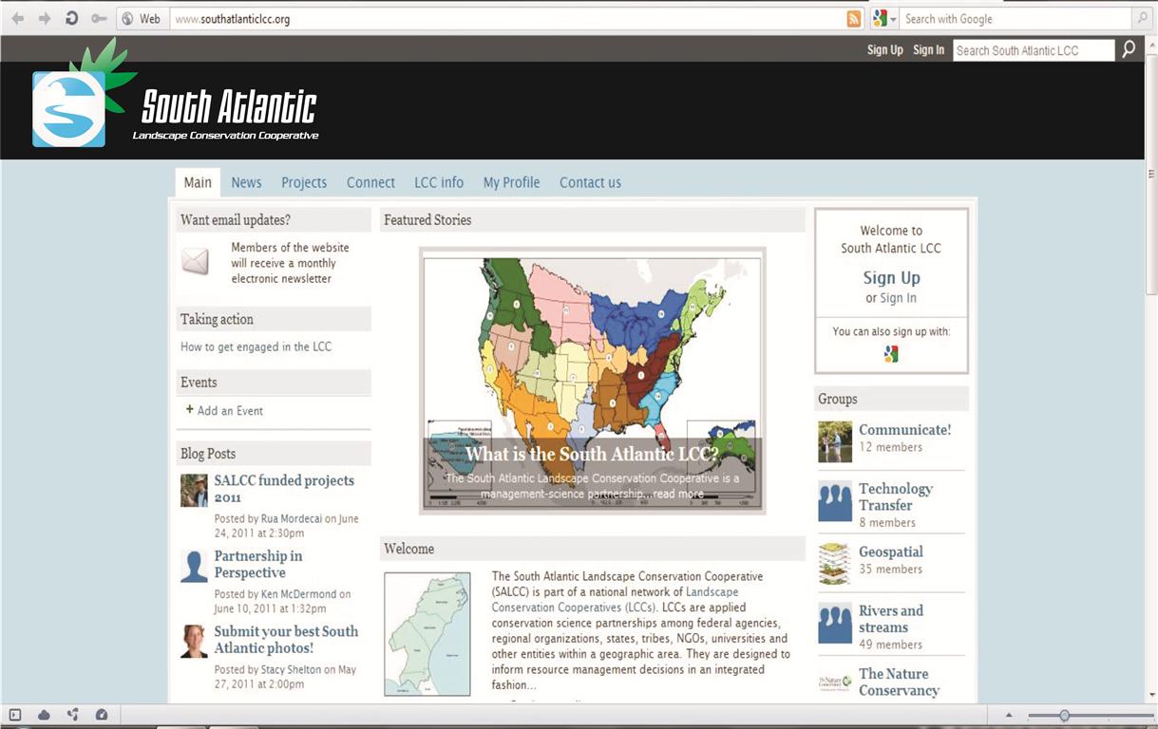
Task: Open What is the South Atlantic LCC story
Action: [592, 454]
